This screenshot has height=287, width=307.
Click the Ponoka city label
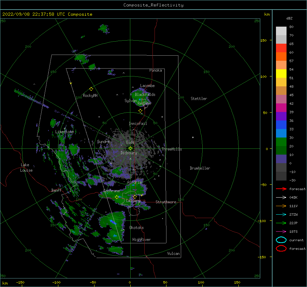click(x=156, y=70)
